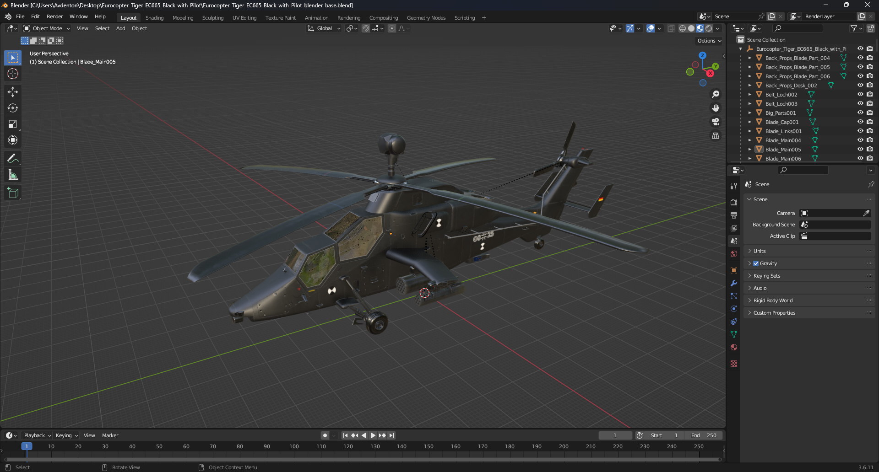Open the Render menu
The height and width of the screenshot is (472, 879).
(x=54, y=16)
